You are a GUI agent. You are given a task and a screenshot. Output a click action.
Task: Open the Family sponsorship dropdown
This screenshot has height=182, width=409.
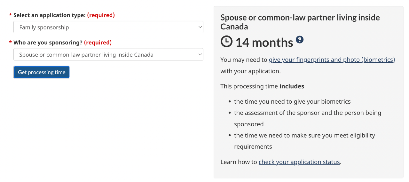[108, 27]
